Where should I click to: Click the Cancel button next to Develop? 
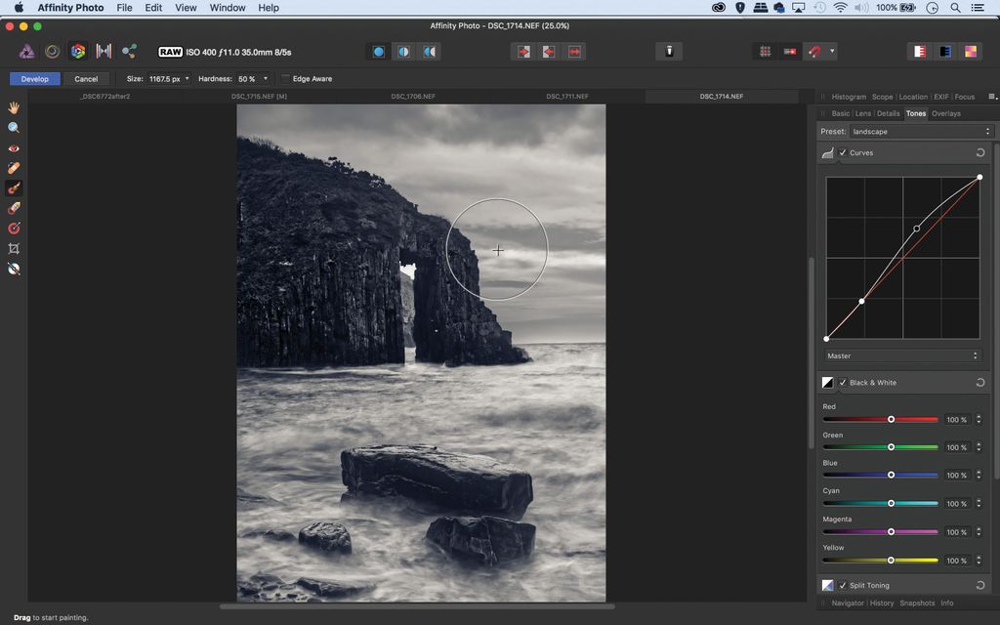coord(87,78)
